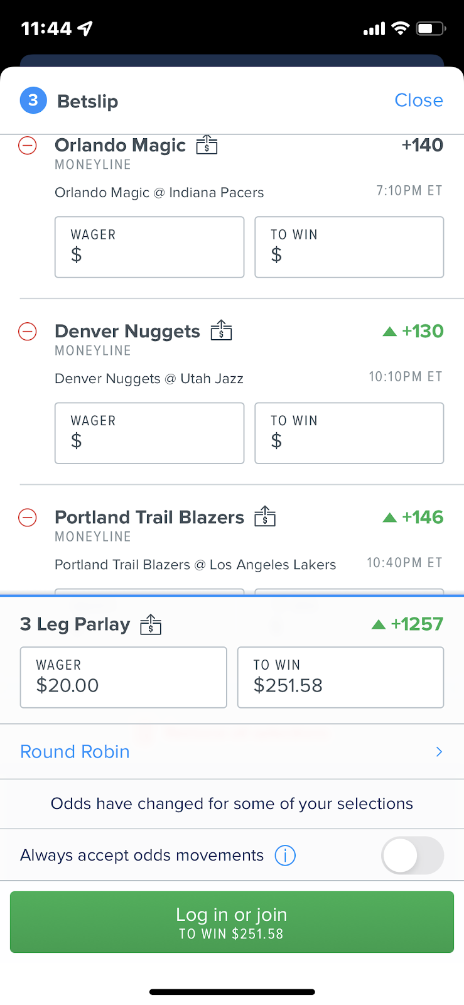Share the 3 Leg Parlay bet
Screen dimensions: 464x1005
pyautogui.click(x=151, y=624)
